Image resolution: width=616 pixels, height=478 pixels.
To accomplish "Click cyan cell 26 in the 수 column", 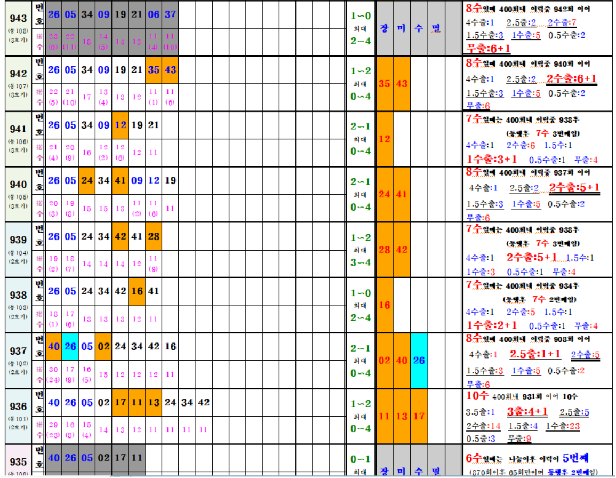I will (419, 361).
